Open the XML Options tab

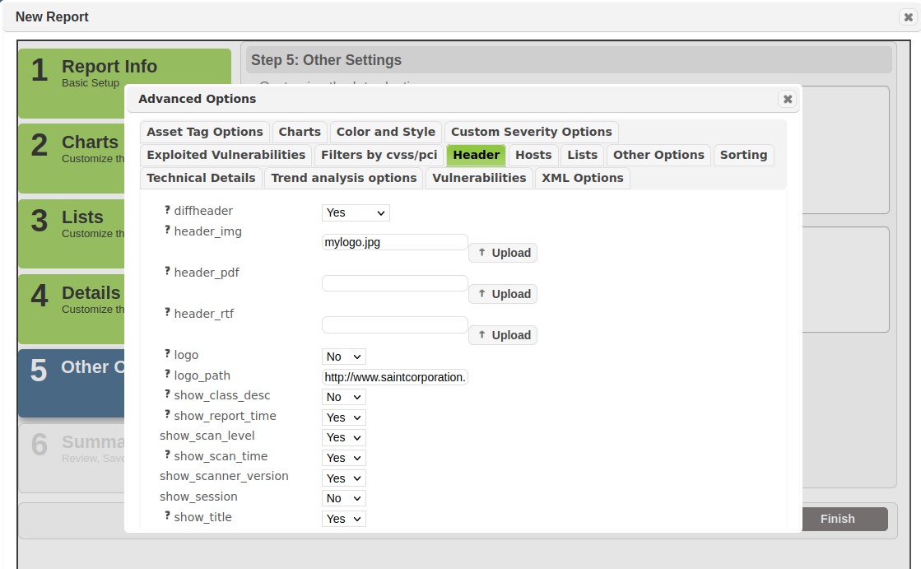tap(582, 178)
